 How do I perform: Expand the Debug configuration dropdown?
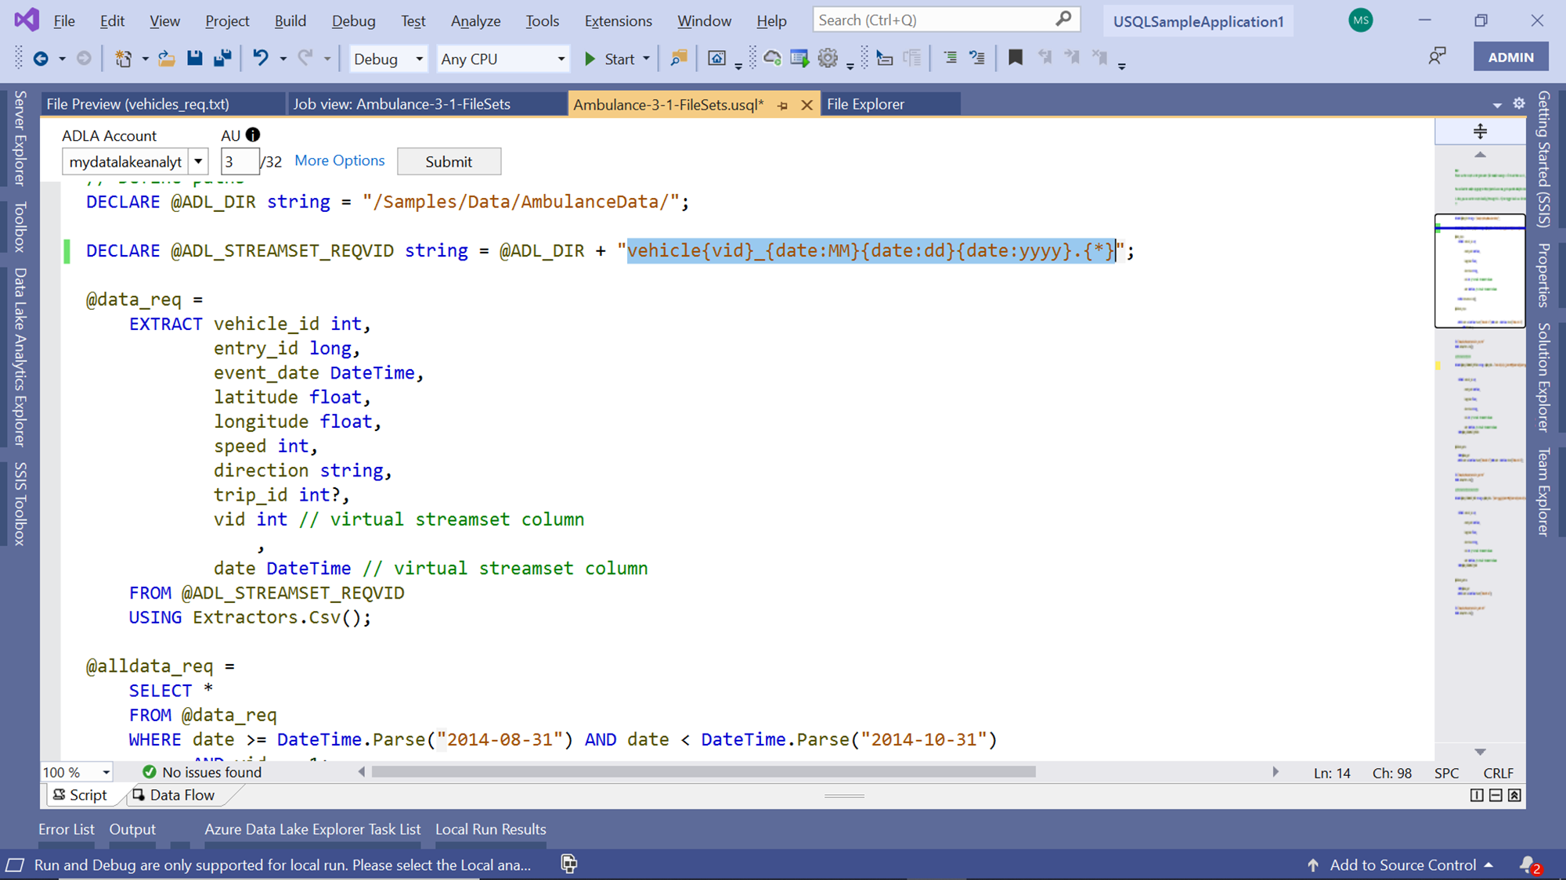(x=419, y=59)
